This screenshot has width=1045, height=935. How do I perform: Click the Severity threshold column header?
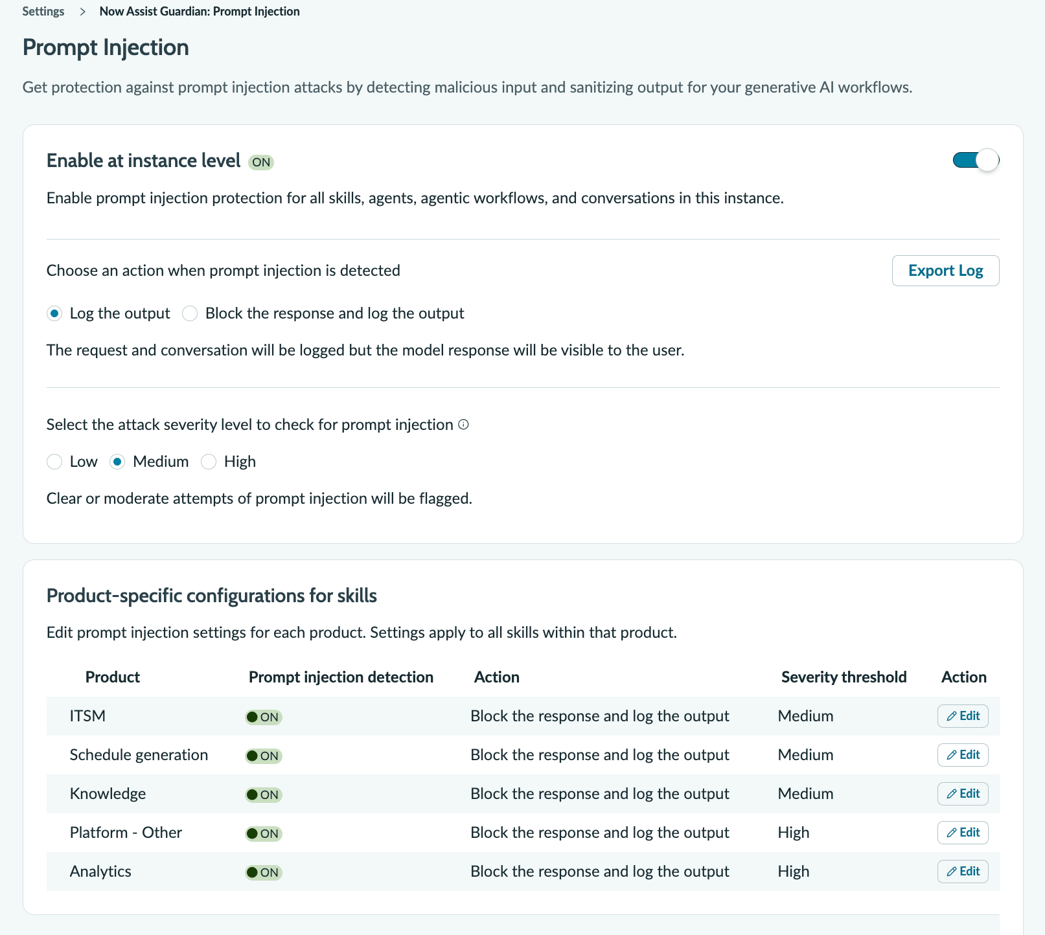point(844,677)
